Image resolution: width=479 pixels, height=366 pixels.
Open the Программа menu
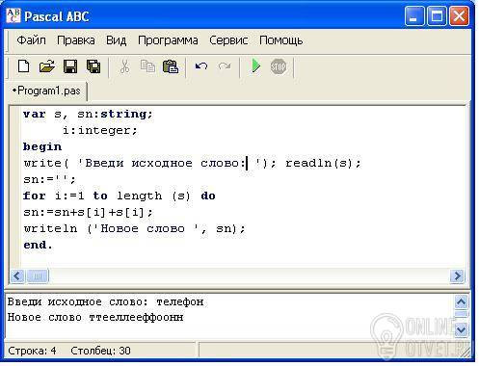168,40
